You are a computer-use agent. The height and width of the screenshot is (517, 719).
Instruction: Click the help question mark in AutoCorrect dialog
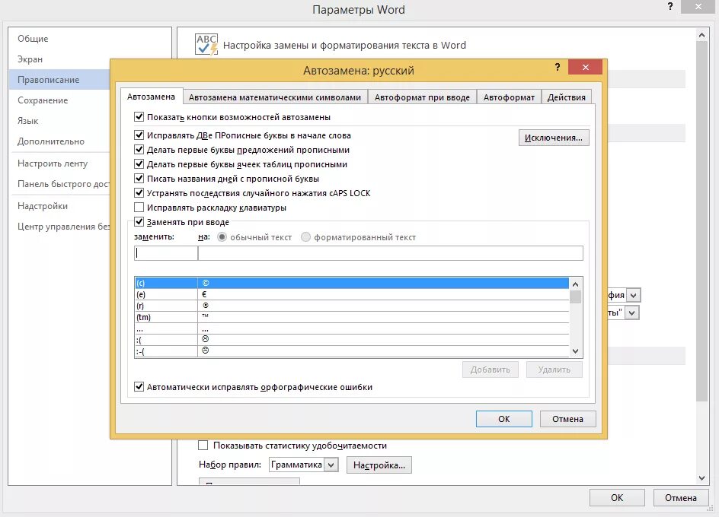point(557,68)
